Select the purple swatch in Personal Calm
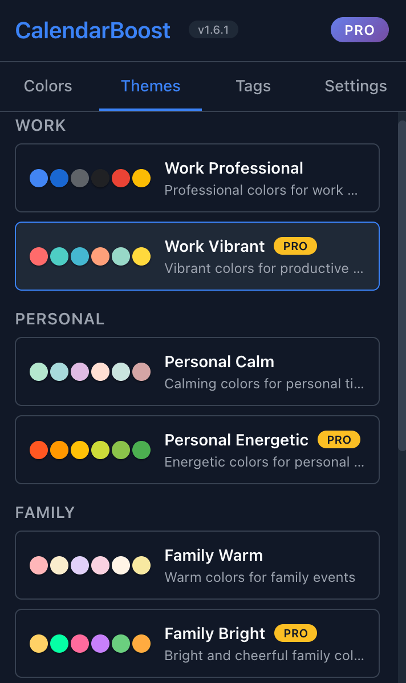This screenshot has width=406, height=683. pyautogui.click(x=80, y=372)
